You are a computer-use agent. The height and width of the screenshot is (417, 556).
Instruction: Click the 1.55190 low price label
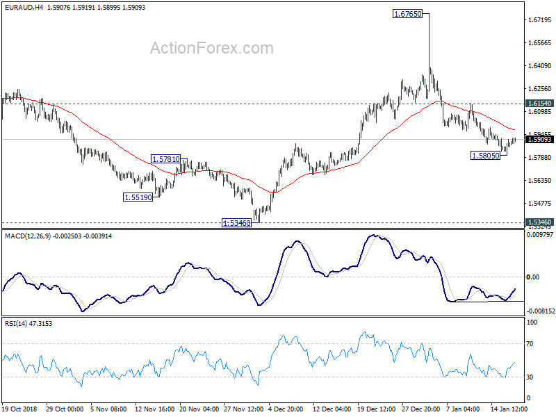[x=138, y=197]
